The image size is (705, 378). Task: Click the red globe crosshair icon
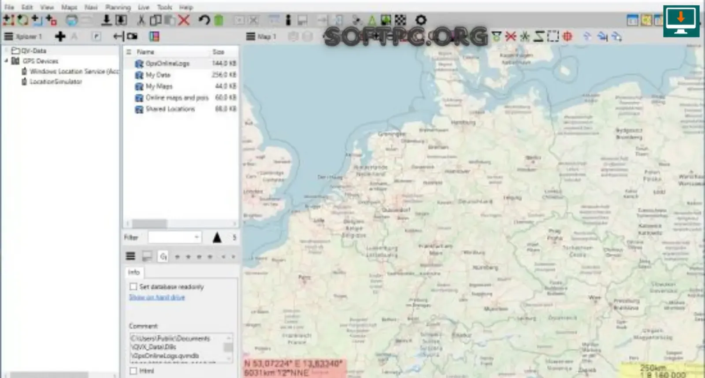[568, 36]
